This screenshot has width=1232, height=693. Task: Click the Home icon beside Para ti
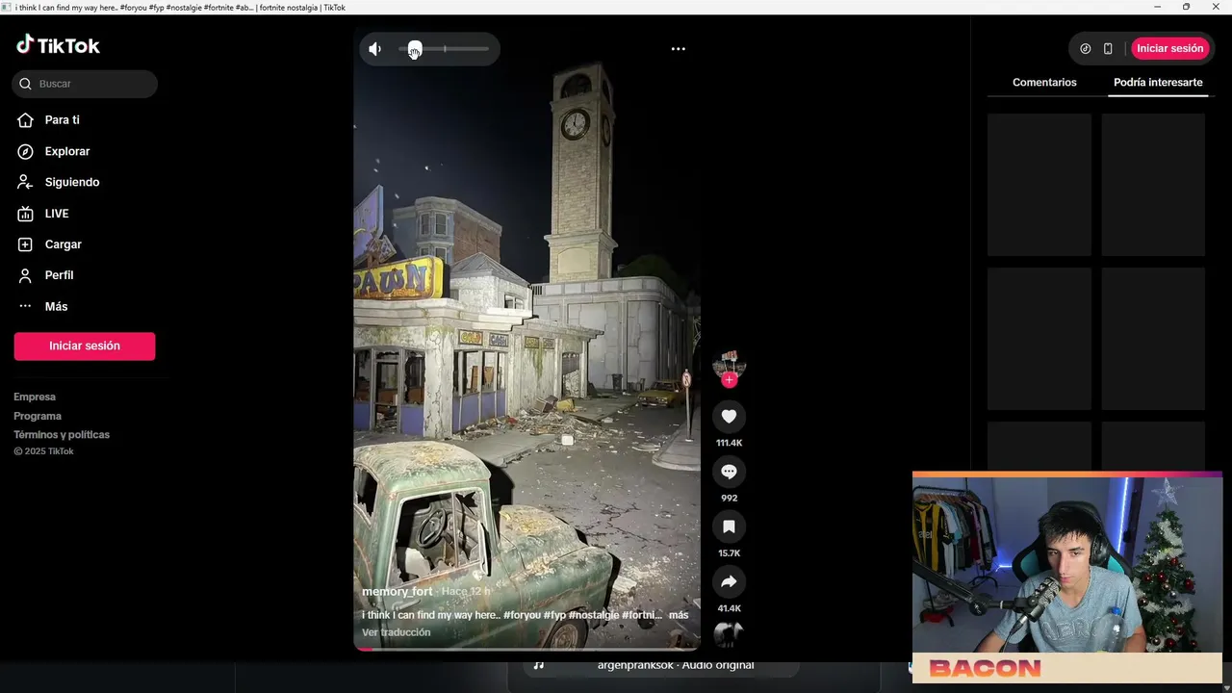click(26, 120)
